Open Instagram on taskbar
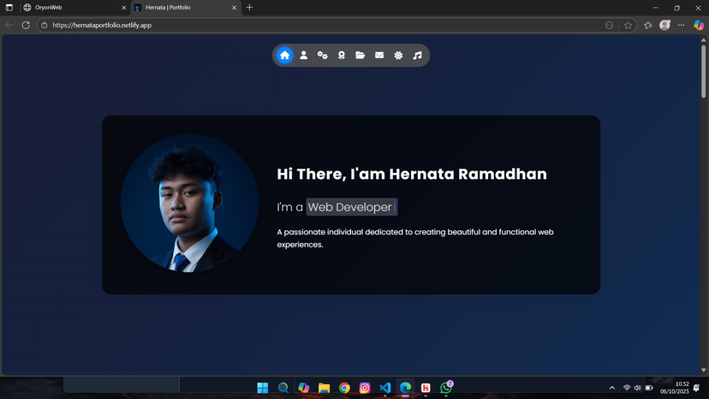This screenshot has width=709, height=399. pyautogui.click(x=365, y=388)
